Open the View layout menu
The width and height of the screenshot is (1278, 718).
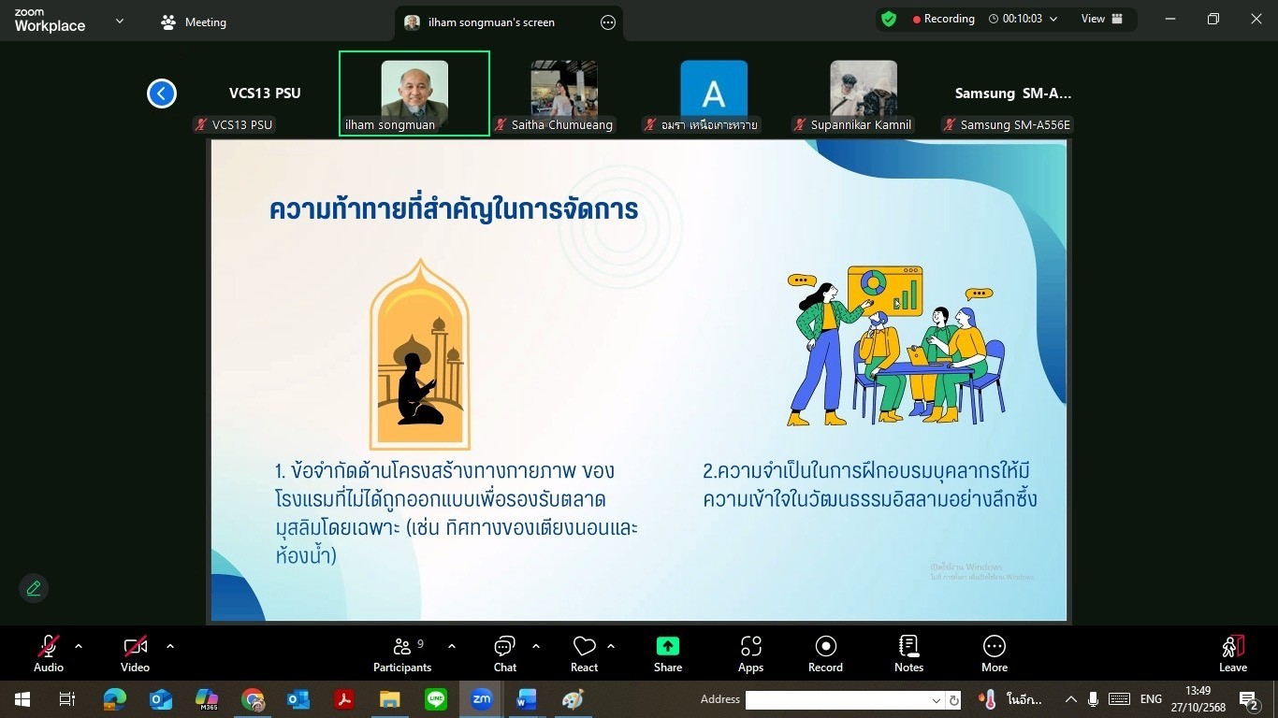tap(1101, 19)
